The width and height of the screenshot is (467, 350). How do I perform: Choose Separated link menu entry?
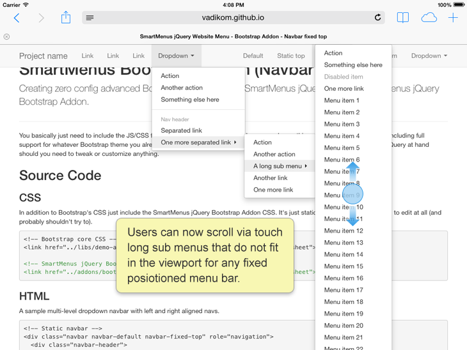click(198, 130)
